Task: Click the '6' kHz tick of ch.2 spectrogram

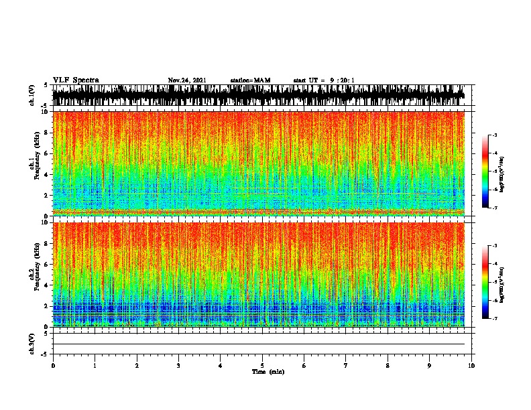Action: [x=47, y=265]
